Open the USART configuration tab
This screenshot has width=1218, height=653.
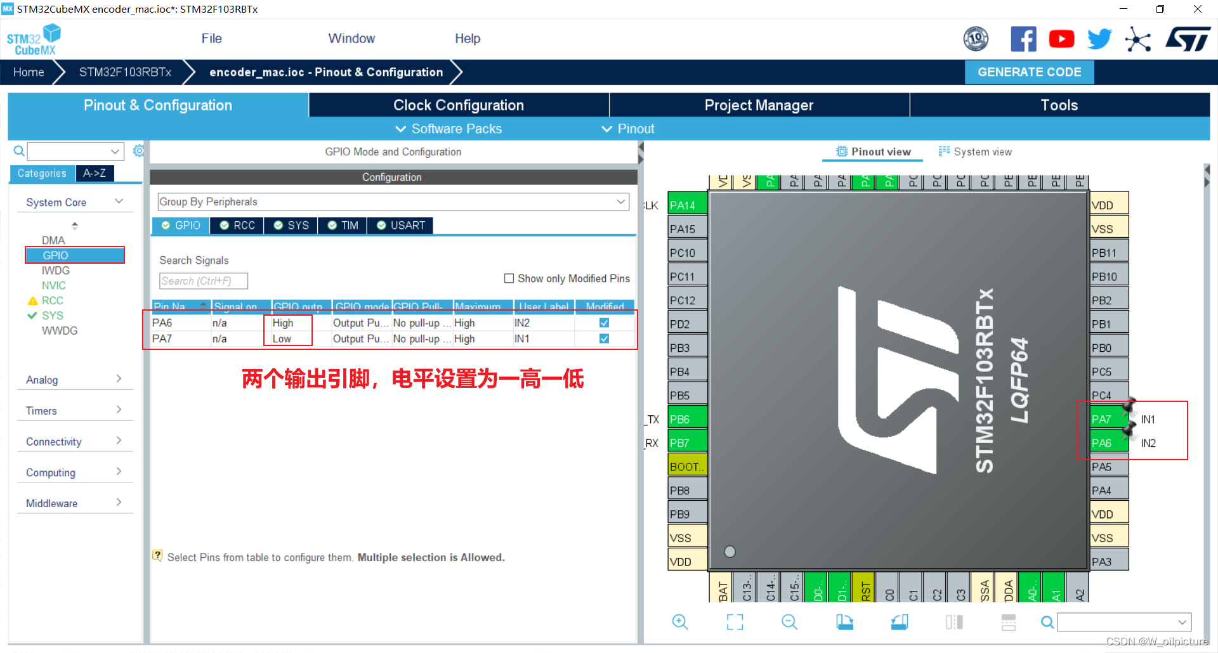pos(401,226)
